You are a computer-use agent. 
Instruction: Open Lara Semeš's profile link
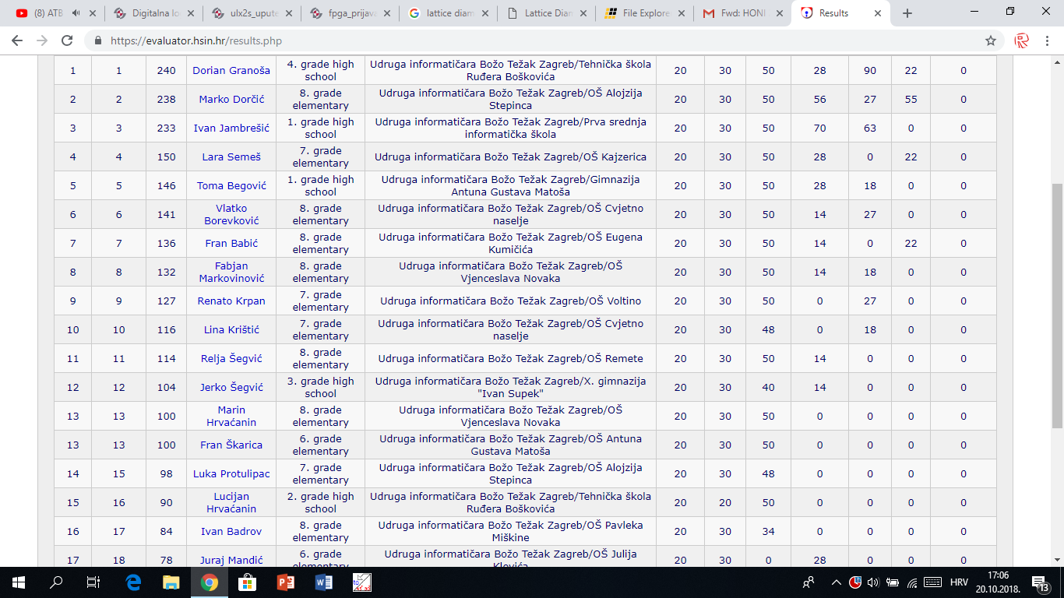point(231,157)
